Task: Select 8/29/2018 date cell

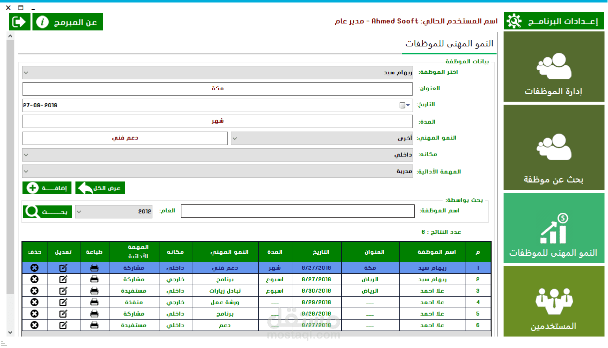Action: point(317,302)
